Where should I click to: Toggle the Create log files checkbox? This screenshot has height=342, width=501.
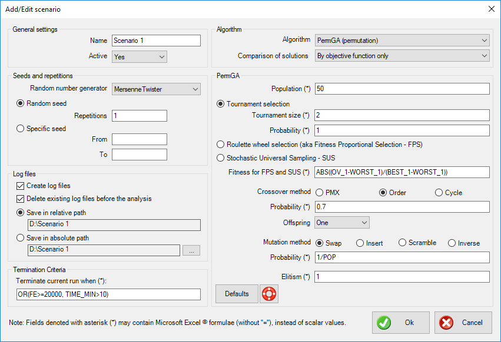(21, 186)
